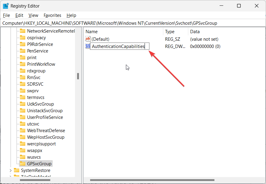Screen dimensions: 266x184
Task: Open the Edit menu
Action: (x=19, y=15)
